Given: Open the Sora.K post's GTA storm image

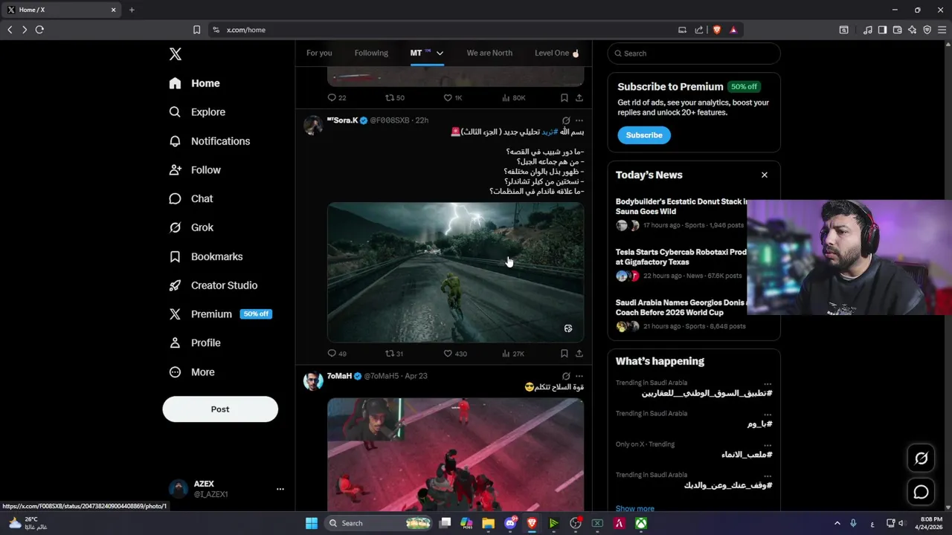Looking at the screenshot, I should 455,272.
